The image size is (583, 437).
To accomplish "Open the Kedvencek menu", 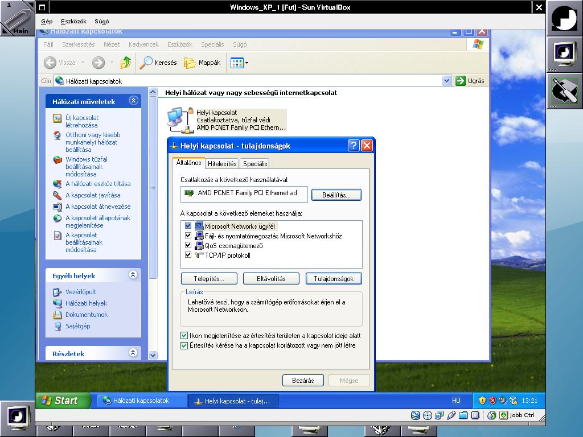I will pos(143,44).
